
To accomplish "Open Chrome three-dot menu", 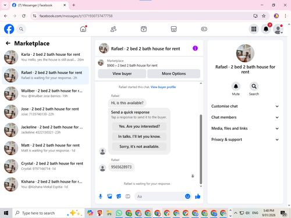I will coord(285,16).
